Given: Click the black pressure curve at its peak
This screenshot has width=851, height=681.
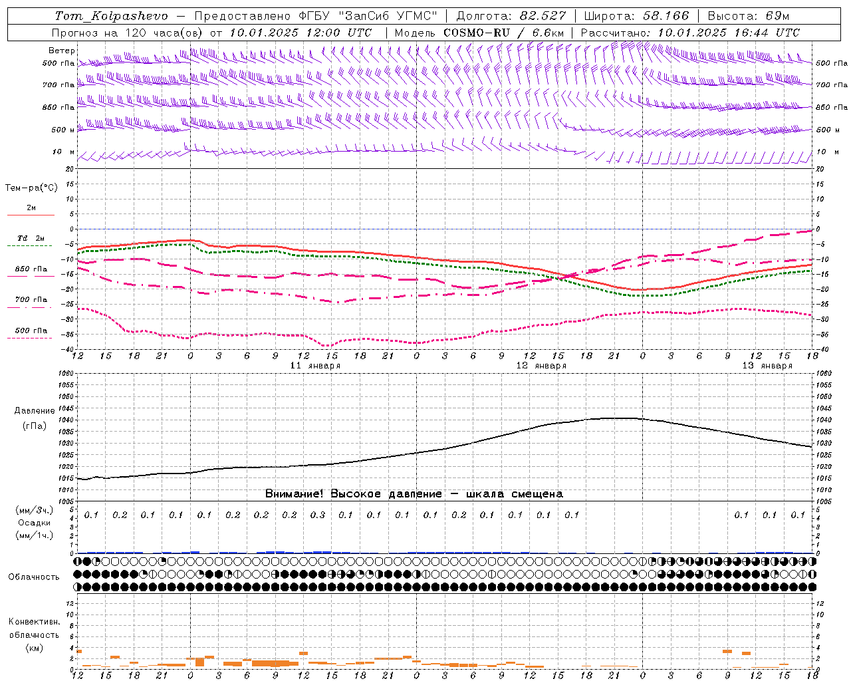Looking at the screenshot, I should pos(615,418).
